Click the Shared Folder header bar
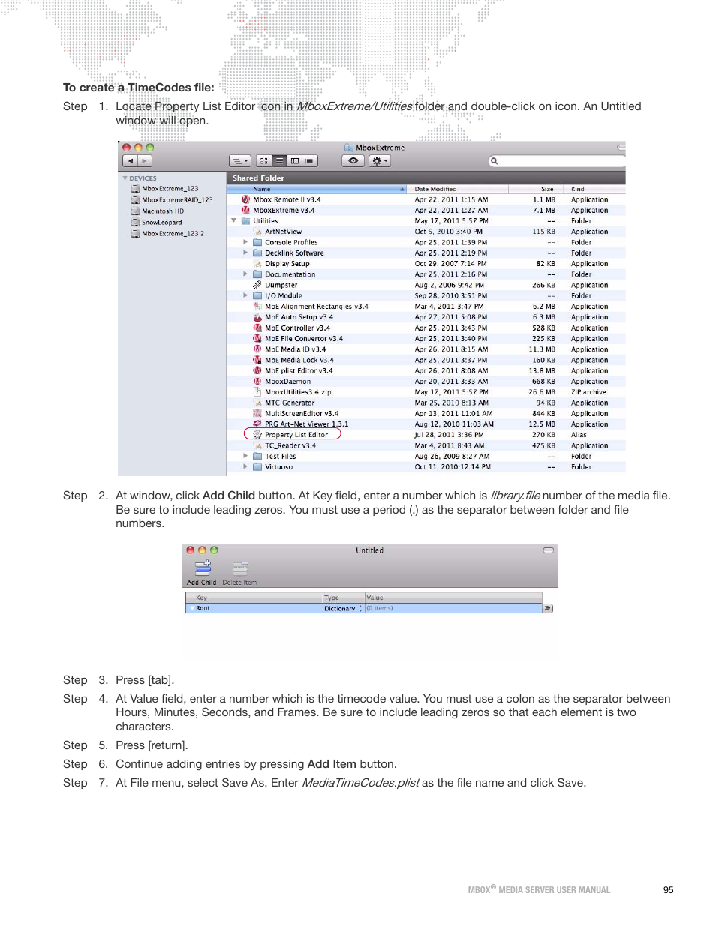 pyautogui.click(x=426, y=178)
